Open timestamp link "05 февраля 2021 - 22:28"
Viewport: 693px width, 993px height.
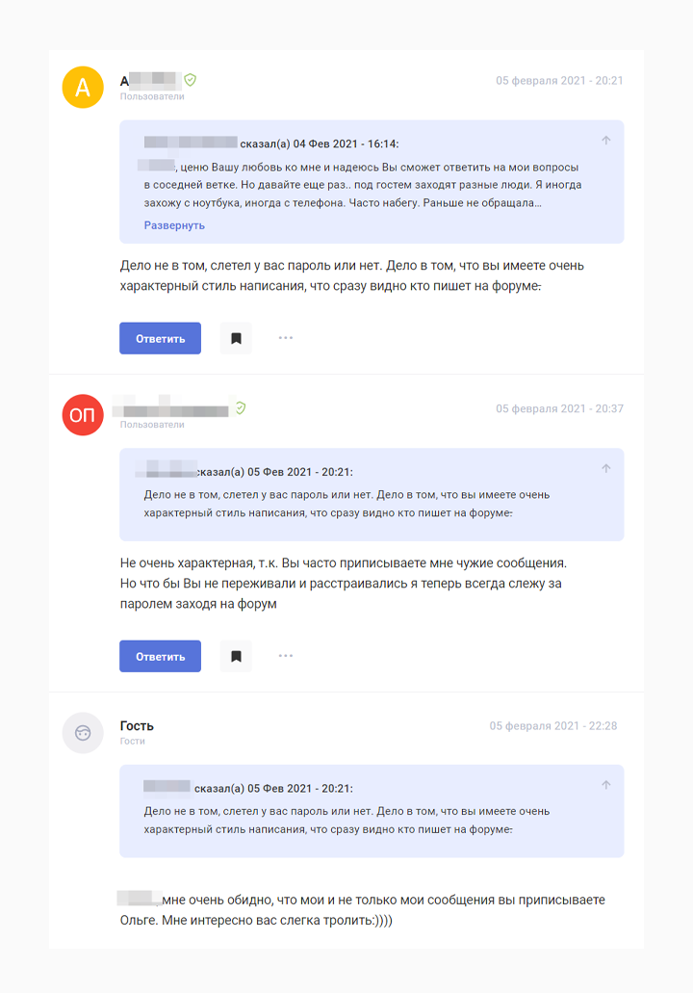(552, 726)
